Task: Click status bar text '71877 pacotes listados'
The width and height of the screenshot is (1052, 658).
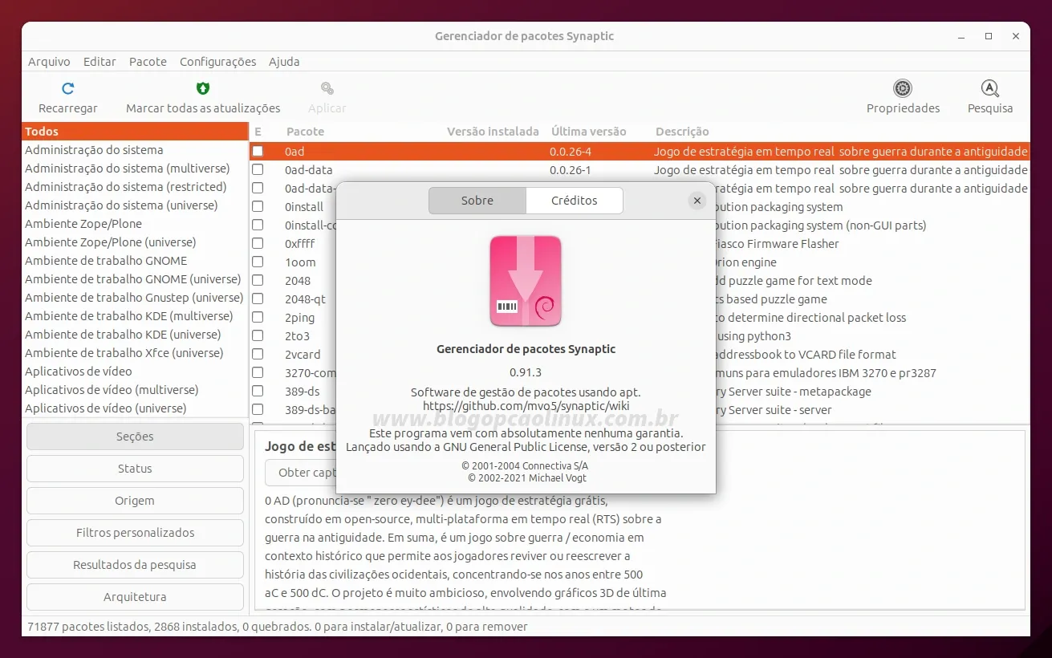Action: click(87, 627)
